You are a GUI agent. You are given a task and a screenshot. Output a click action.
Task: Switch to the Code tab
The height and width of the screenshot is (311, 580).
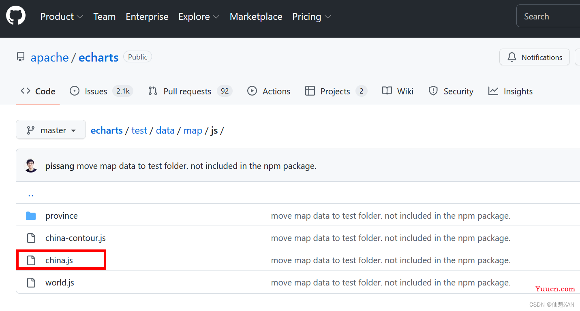coord(38,92)
